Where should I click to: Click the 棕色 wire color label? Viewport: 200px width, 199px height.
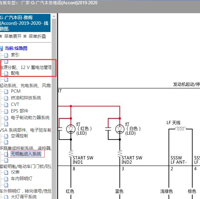[x=192, y=191]
